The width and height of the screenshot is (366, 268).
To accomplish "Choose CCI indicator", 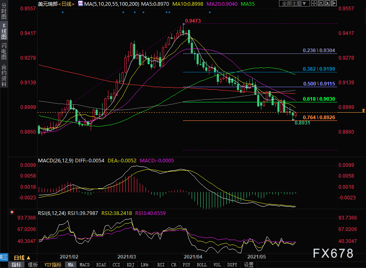I will tap(116, 265).
